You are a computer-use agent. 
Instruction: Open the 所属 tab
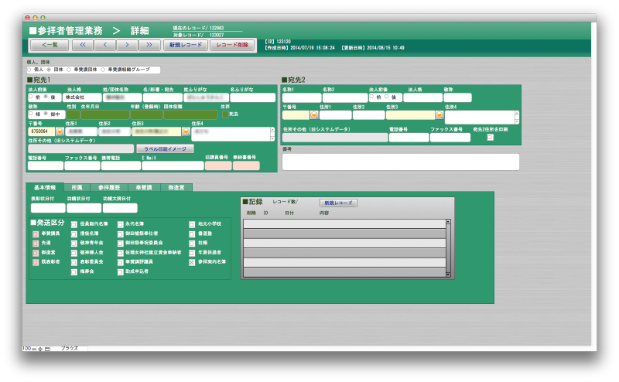77,187
